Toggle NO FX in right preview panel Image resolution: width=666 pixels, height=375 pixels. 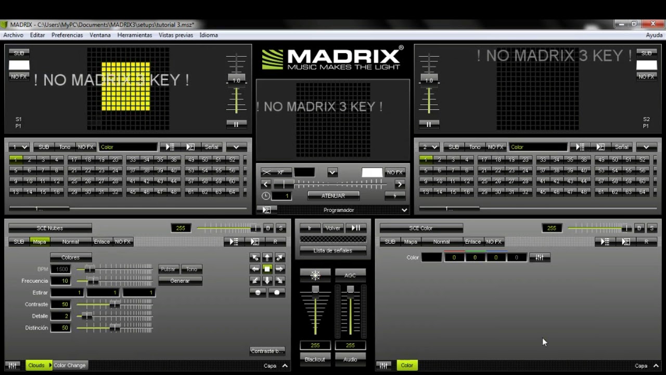point(646,77)
